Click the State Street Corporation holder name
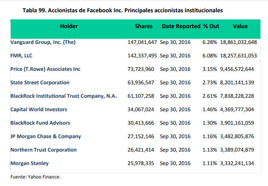This screenshot has height=186, width=268. coord(40,83)
